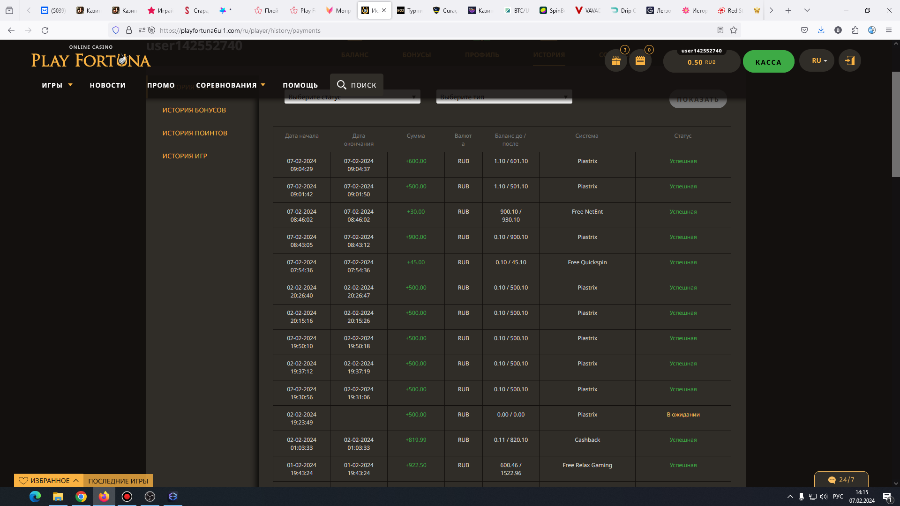Click the logout arrow icon
The image size is (900, 506).
pyautogui.click(x=850, y=60)
